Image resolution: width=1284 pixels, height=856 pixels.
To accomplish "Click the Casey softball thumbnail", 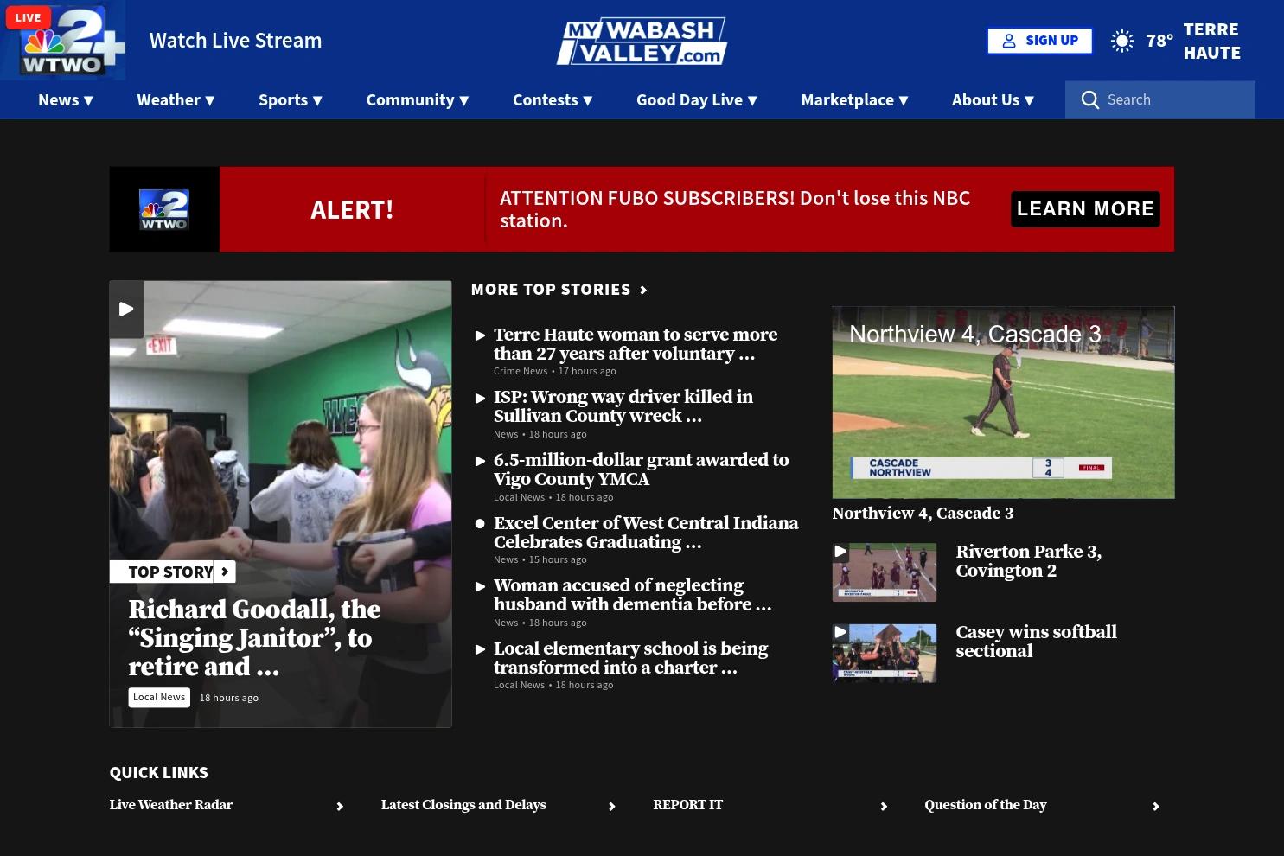I will [885, 654].
